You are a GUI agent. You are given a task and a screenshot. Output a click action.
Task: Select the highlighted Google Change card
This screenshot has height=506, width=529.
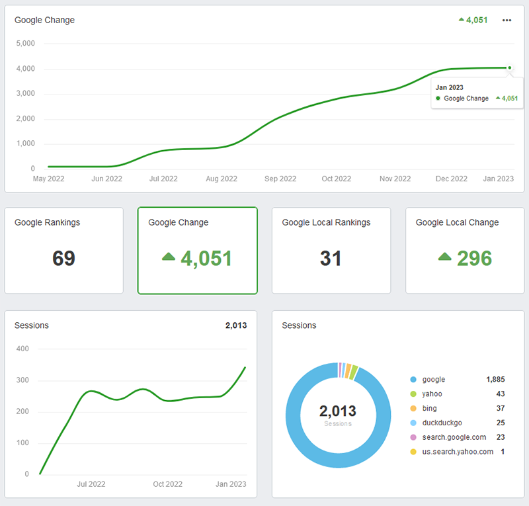click(197, 250)
